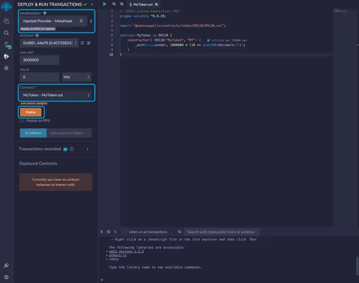Click the Value input field
This screenshot has height=283, width=359.
tap(39, 77)
